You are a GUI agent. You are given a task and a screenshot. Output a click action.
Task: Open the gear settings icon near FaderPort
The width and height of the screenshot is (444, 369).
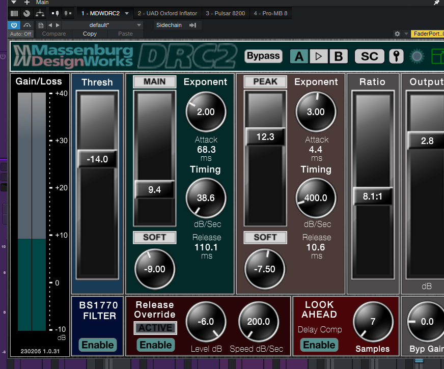click(397, 34)
